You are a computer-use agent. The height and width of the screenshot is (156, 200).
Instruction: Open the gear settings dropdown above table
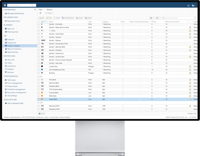click(152, 18)
